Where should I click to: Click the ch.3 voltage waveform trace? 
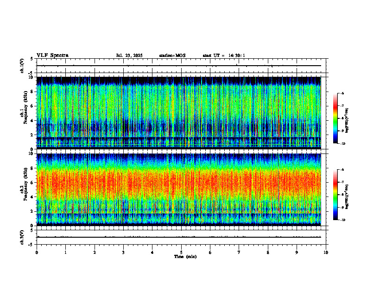[179, 237]
